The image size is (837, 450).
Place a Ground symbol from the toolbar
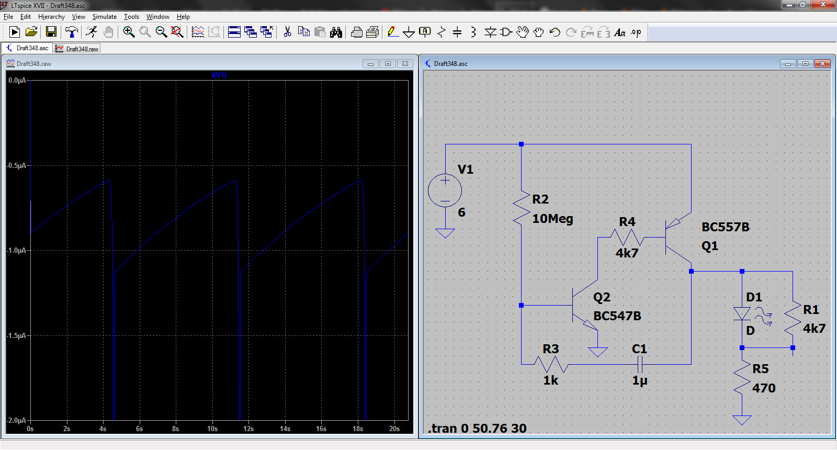tap(409, 32)
